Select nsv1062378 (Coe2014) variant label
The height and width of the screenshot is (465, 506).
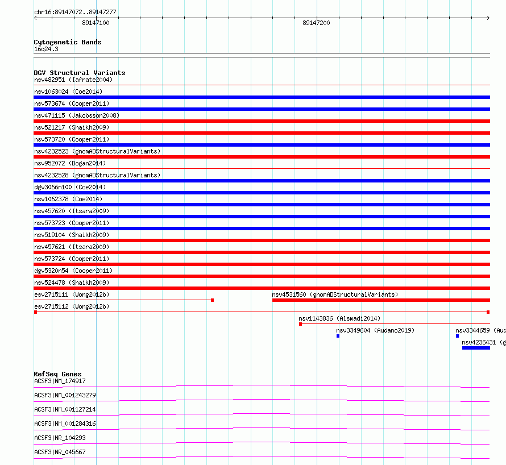point(68,199)
